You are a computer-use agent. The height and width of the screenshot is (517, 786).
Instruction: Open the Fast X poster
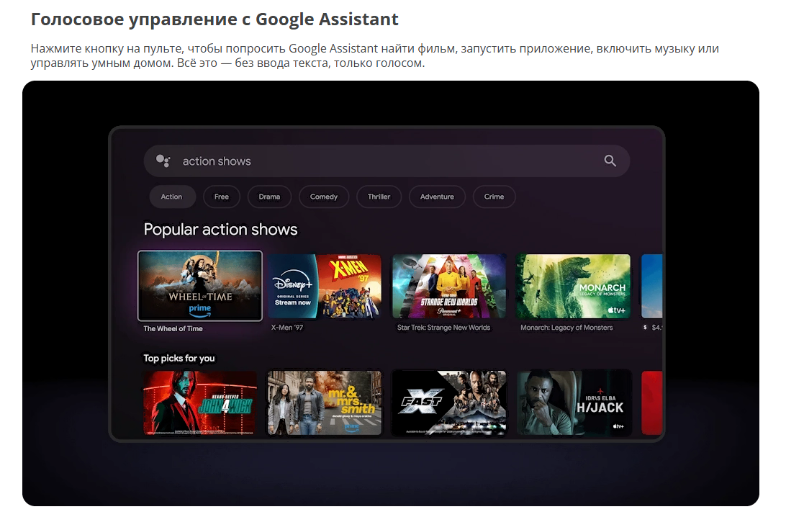pos(449,403)
